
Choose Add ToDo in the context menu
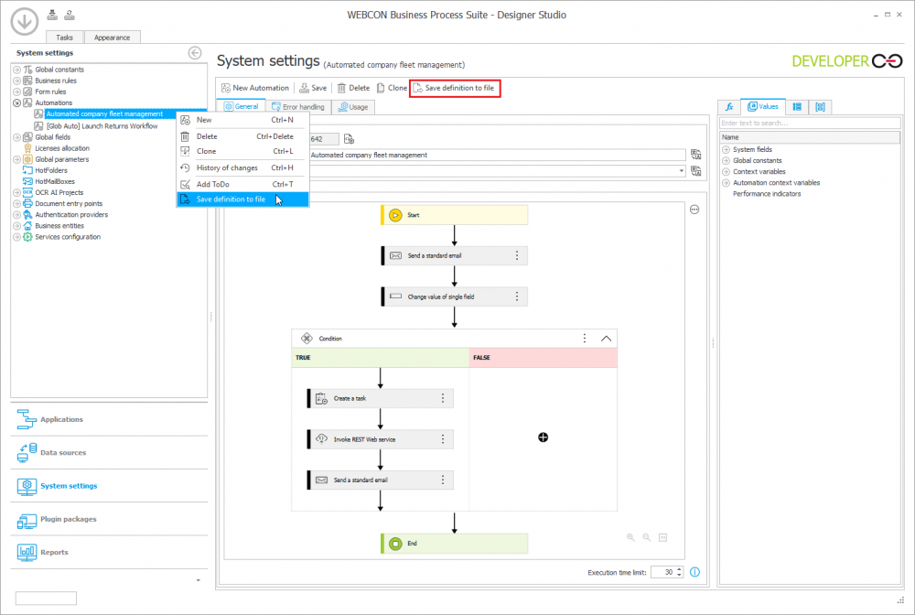pyautogui.click(x=243, y=184)
